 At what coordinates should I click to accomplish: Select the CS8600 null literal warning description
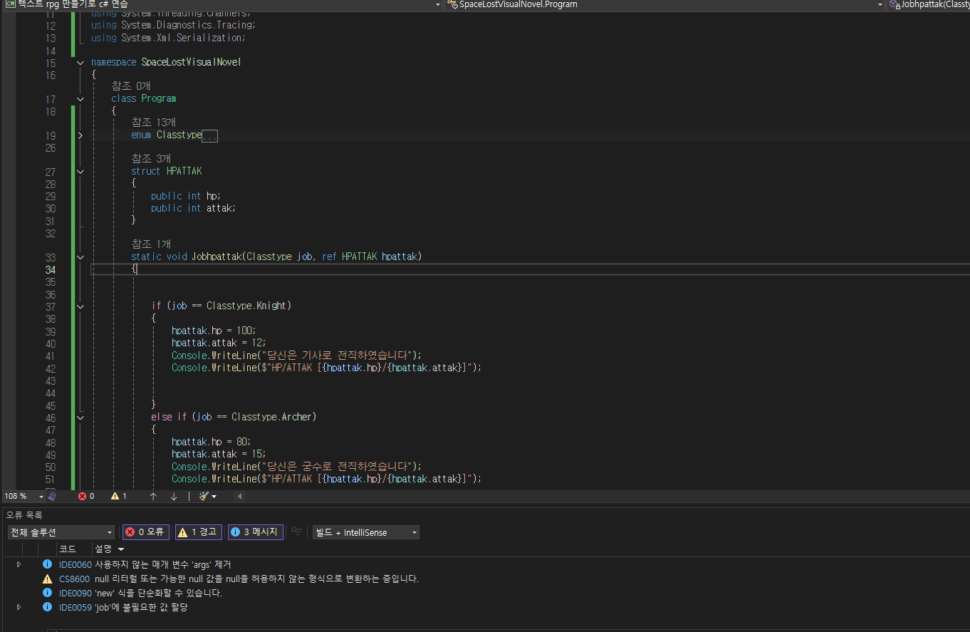(x=257, y=579)
